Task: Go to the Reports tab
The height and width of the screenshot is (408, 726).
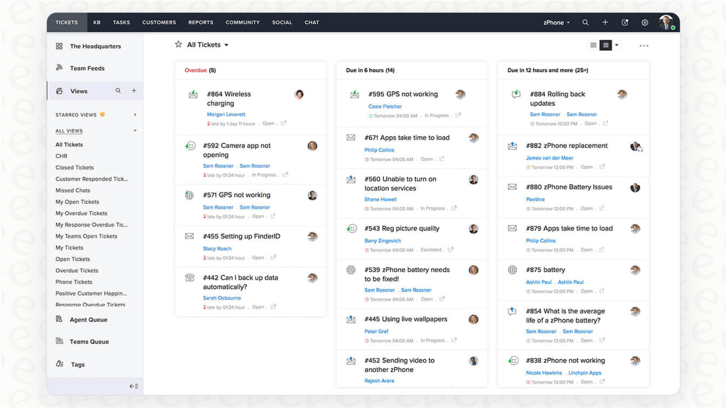Action: click(201, 22)
